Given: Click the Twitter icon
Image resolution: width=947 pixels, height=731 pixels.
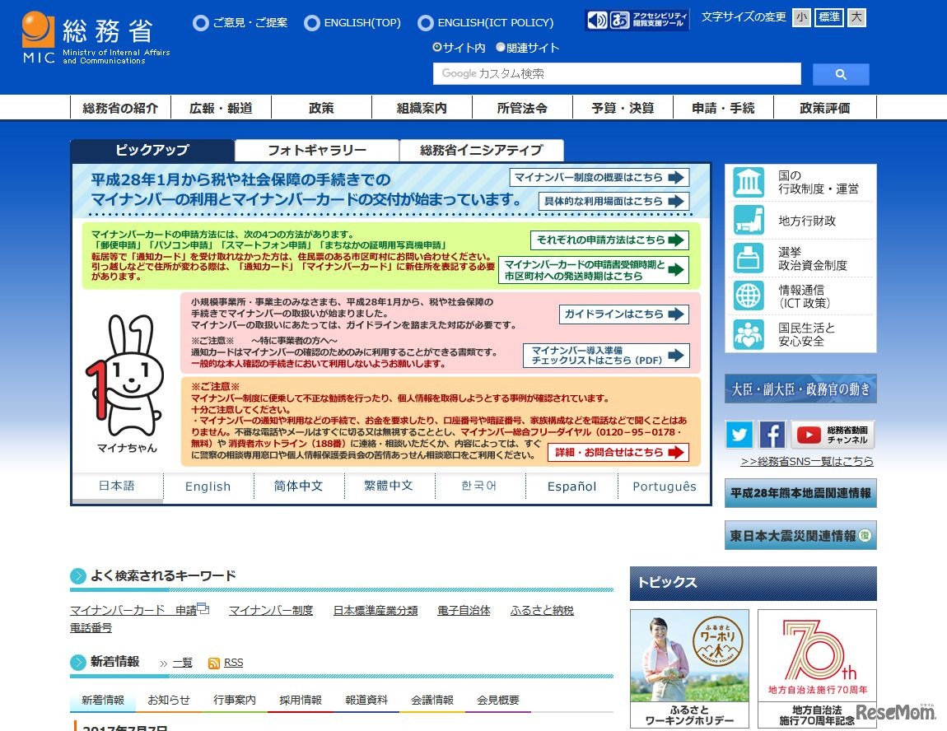Looking at the screenshot, I should [x=739, y=435].
